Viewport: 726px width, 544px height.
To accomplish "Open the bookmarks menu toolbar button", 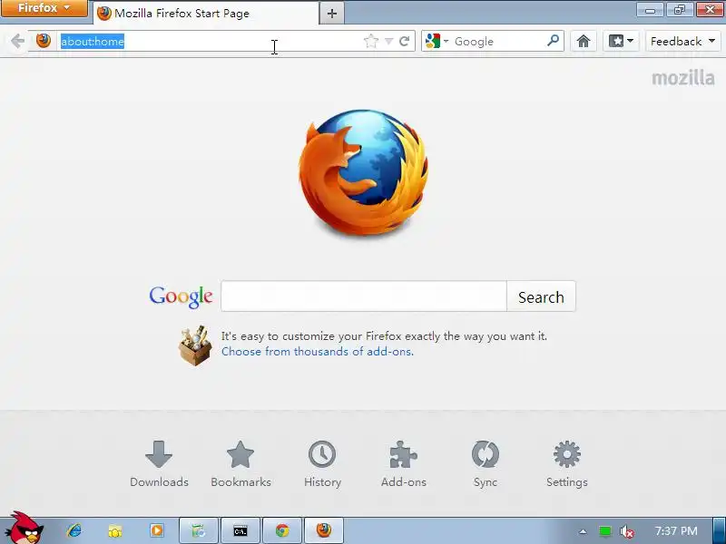I will 621,41.
